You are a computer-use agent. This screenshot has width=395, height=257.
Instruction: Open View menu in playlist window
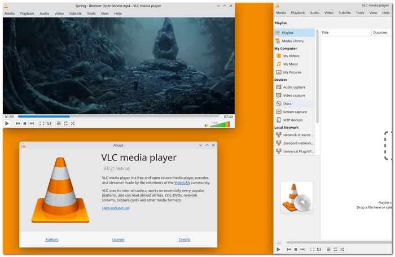click(x=373, y=12)
